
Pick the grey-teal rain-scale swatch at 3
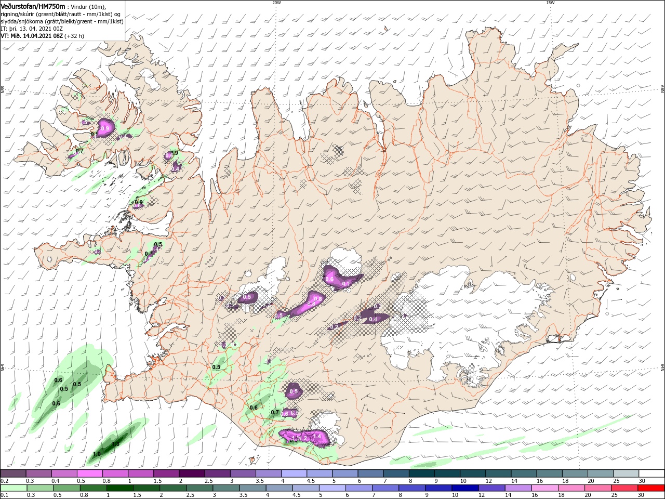pos(226,488)
